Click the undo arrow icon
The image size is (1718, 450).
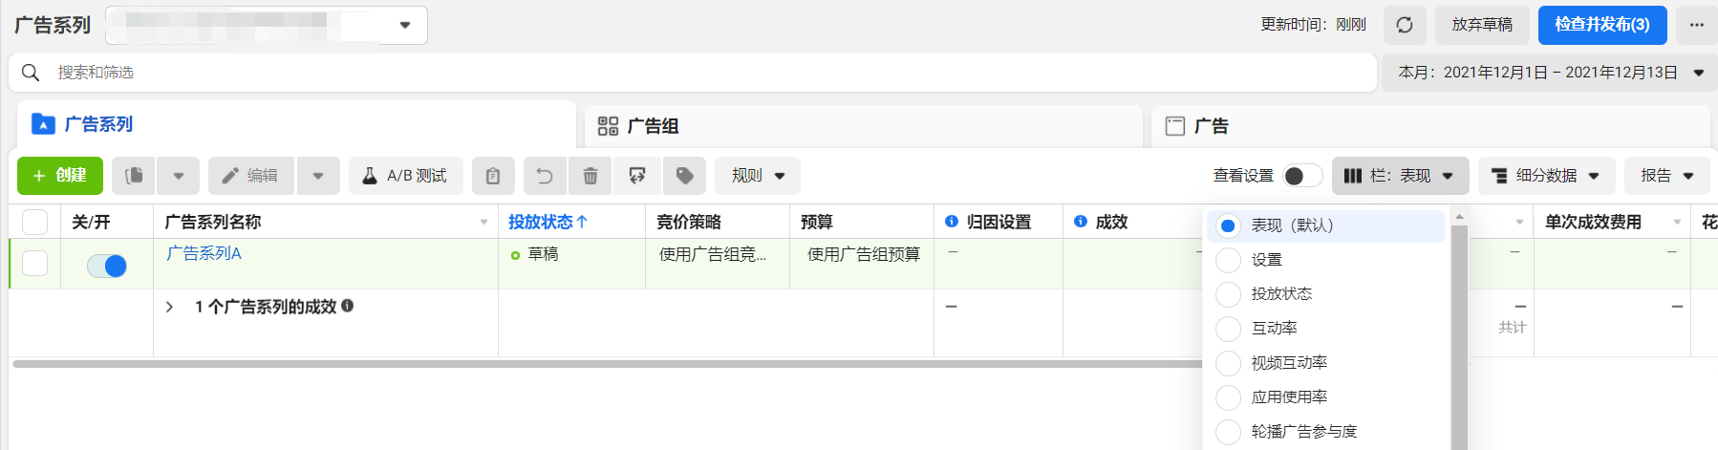coord(545,176)
